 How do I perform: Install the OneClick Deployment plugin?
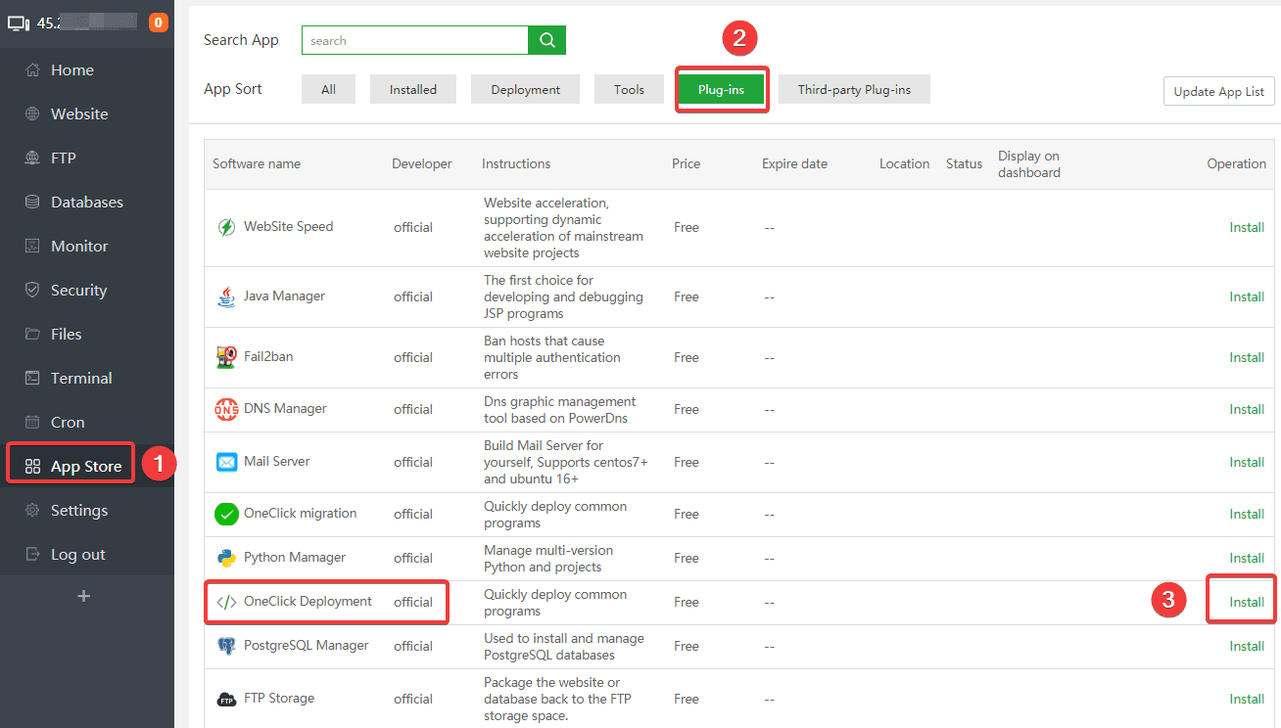(1246, 602)
